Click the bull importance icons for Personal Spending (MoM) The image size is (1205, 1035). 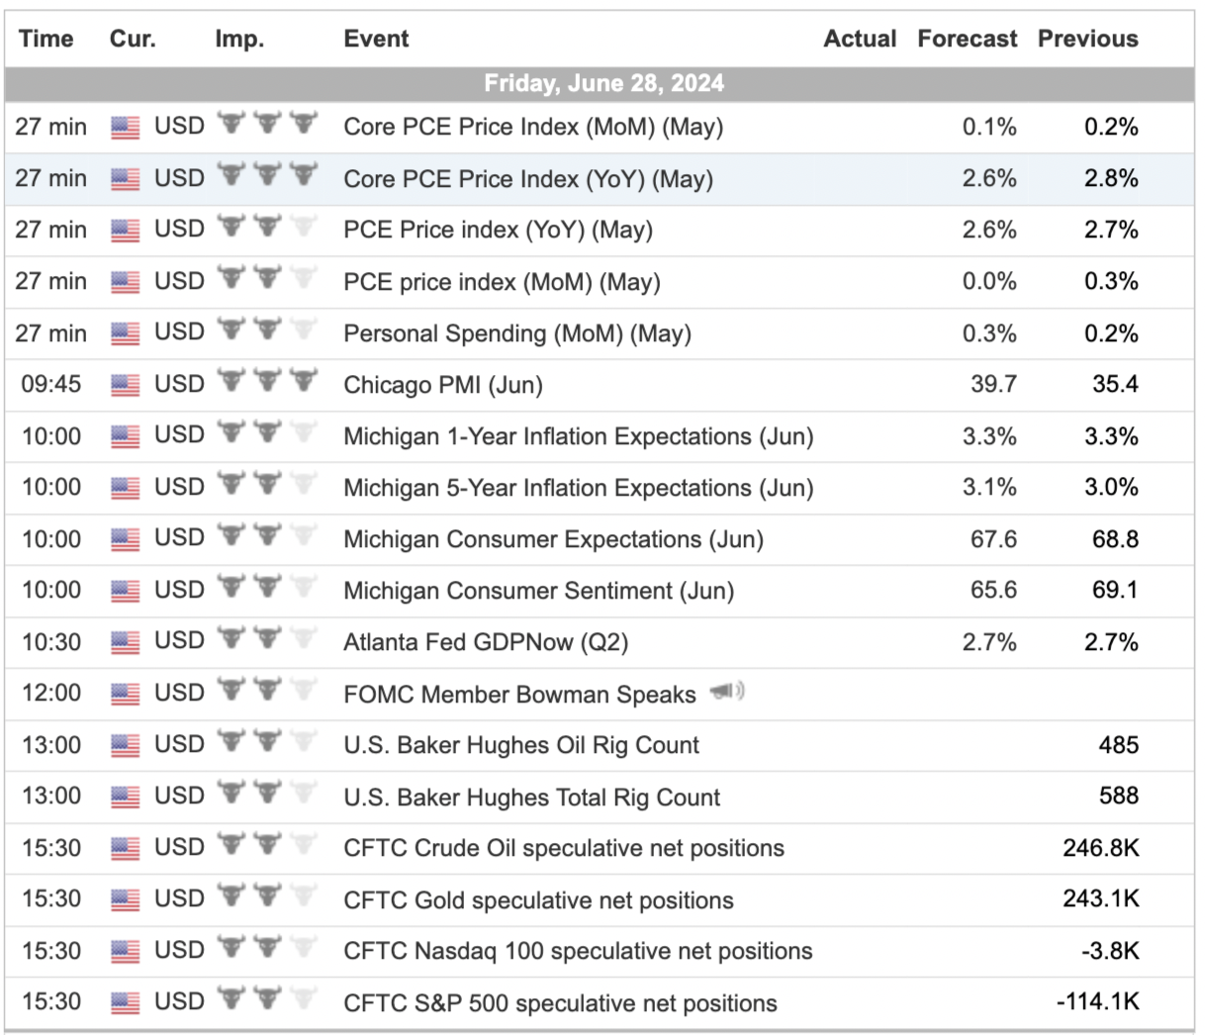pos(267,329)
